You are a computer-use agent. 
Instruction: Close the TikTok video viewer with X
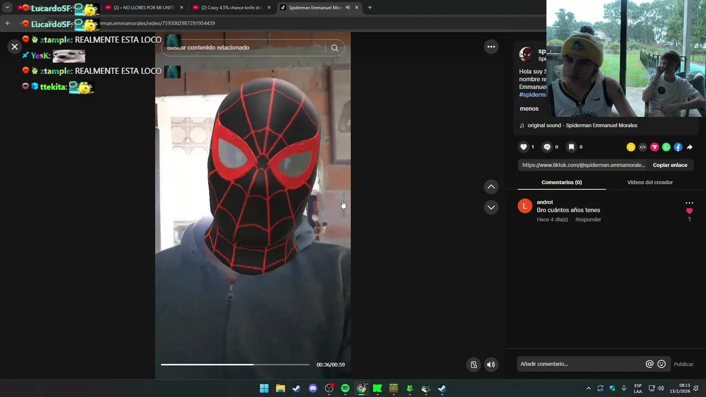coord(15,47)
